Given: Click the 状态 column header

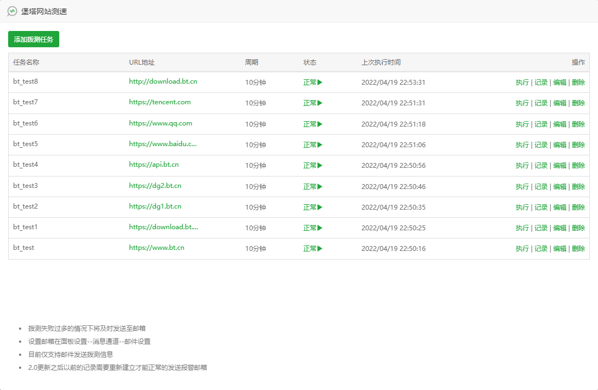Looking at the screenshot, I should [310, 62].
